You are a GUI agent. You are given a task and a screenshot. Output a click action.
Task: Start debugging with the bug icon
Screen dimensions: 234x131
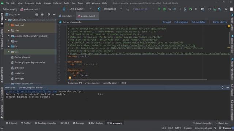(165, 9)
